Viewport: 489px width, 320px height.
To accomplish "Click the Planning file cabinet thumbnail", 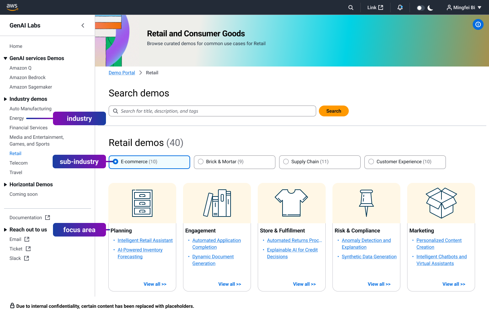I will coord(142,203).
